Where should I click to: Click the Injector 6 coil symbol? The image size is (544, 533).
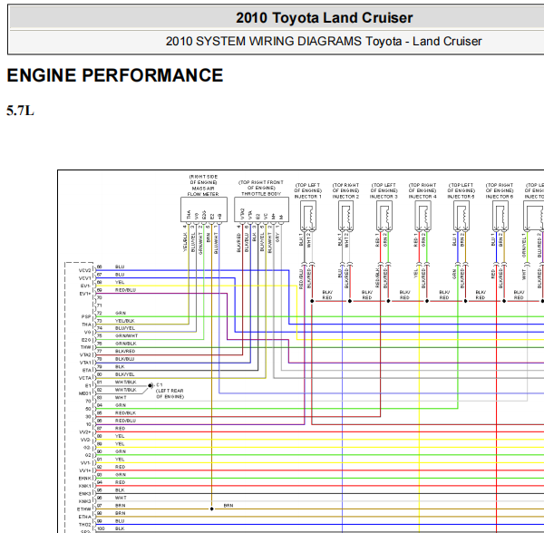point(500,216)
